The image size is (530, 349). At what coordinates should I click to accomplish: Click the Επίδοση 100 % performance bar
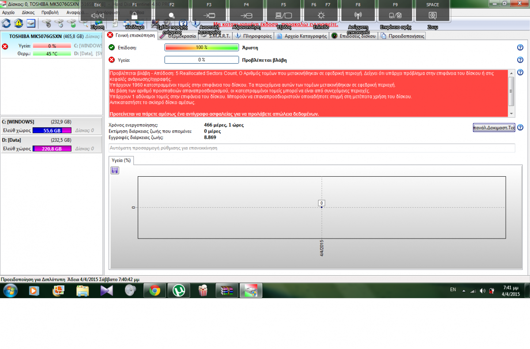click(x=201, y=47)
